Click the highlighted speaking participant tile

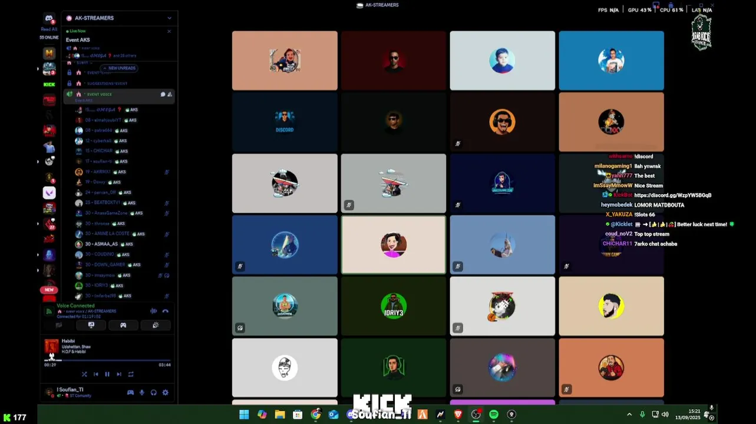394,245
